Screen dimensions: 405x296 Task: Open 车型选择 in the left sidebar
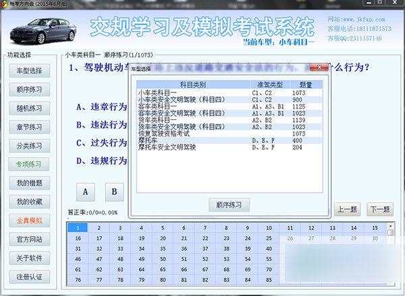[x=29, y=71]
